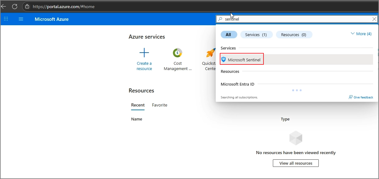This screenshot has height=179, width=379.
Task: Filter results by Services (1)
Action: pos(256,35)
